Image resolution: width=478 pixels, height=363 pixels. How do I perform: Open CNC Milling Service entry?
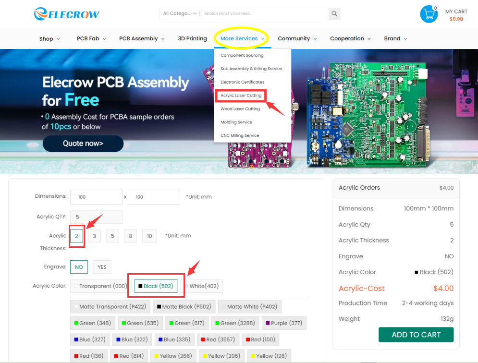(240, 135)
